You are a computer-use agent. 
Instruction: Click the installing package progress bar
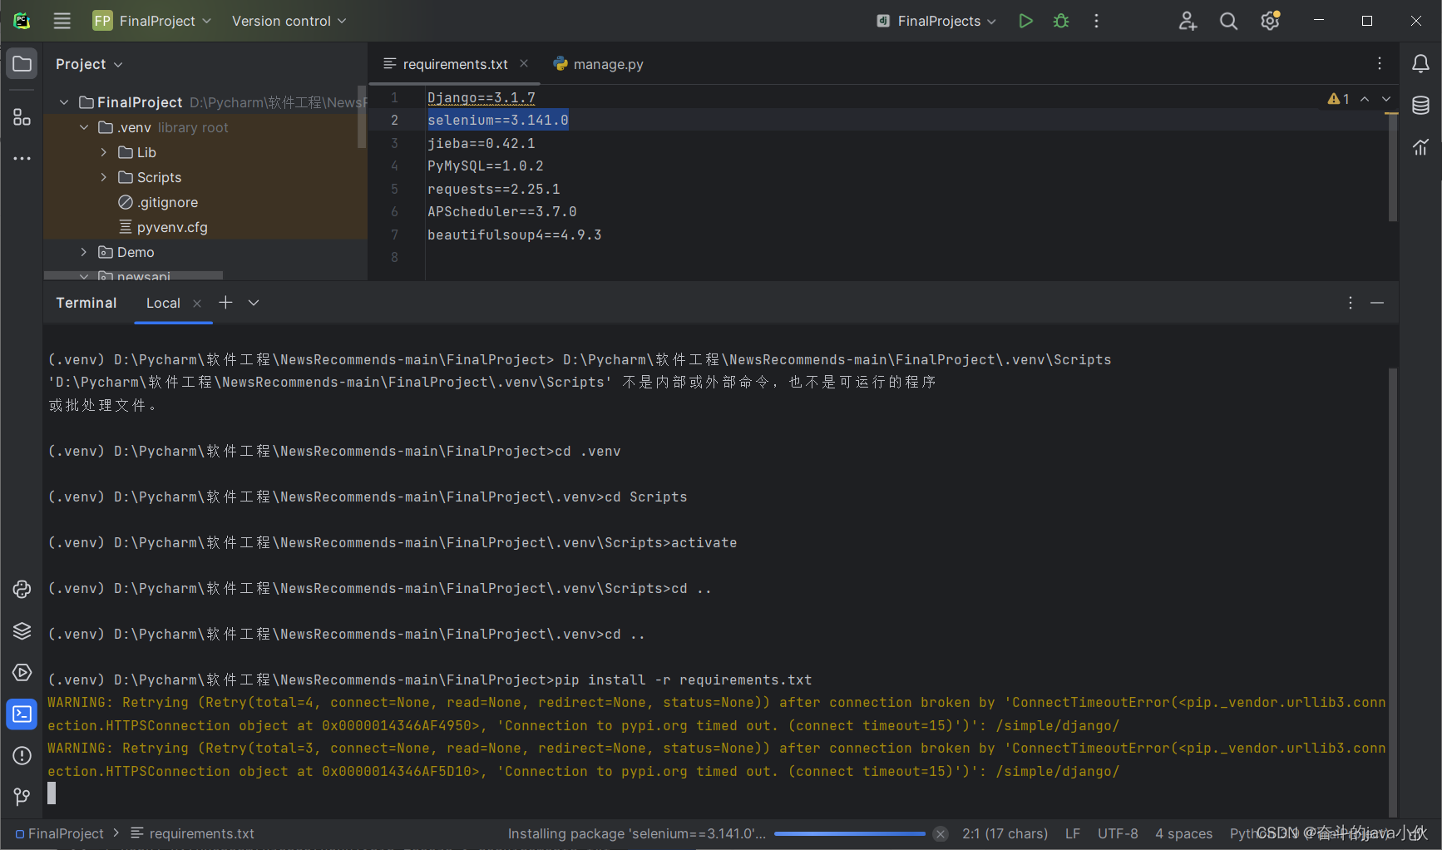pyautogui.click(x=849, y=833)
